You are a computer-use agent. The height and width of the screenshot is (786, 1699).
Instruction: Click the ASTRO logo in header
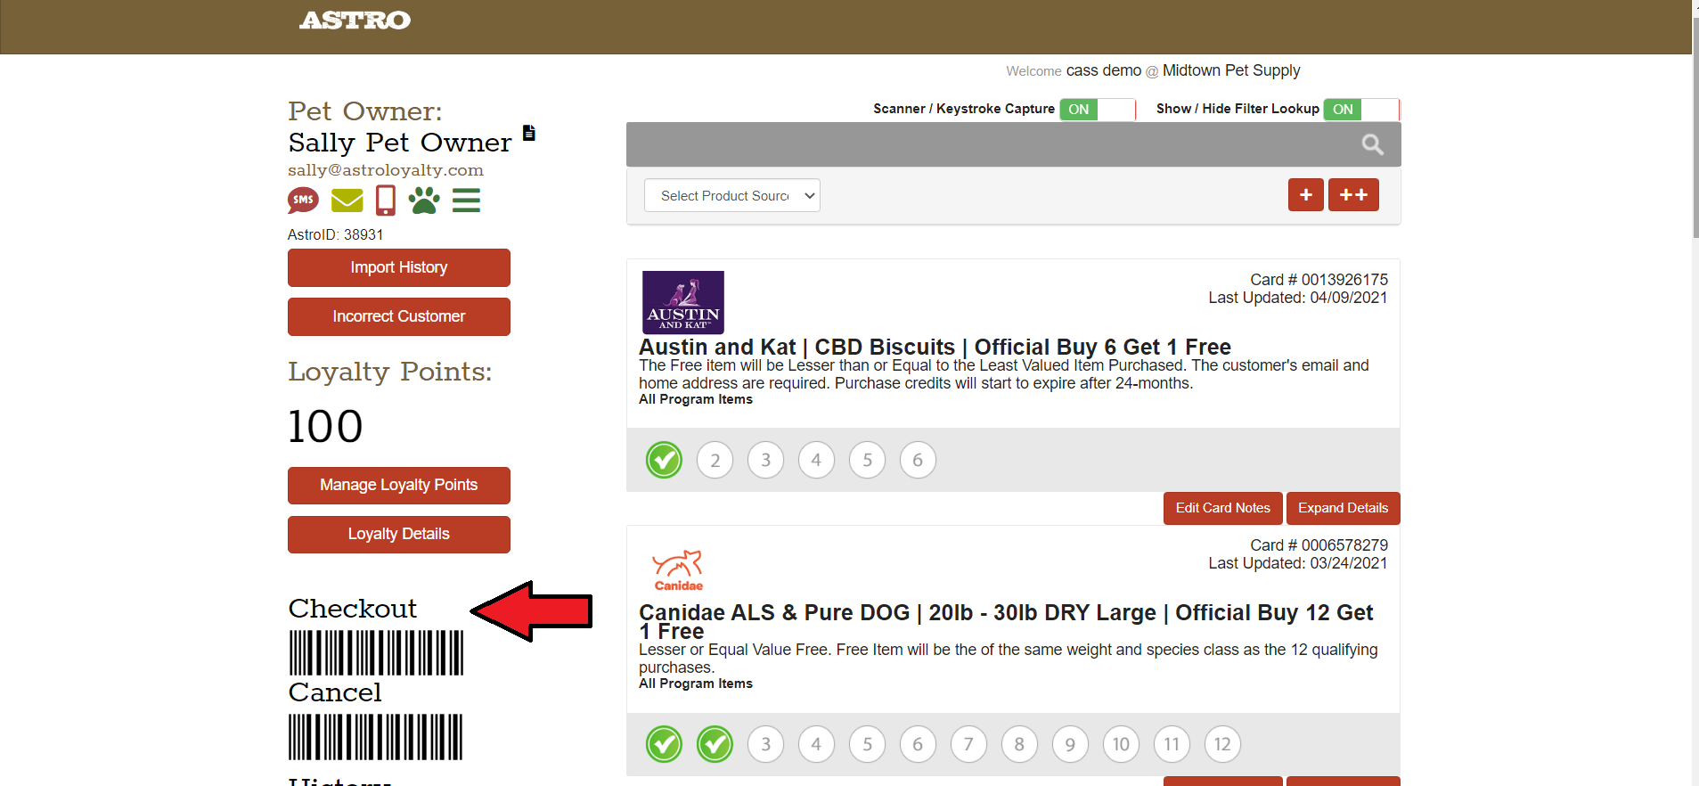(x=355, y=20)
